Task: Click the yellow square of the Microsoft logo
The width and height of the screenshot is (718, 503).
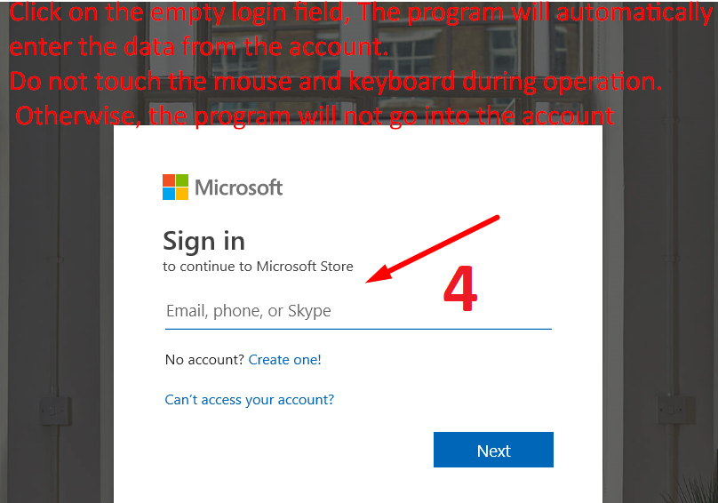Action: pyautogui.click(x=182, y=194)
